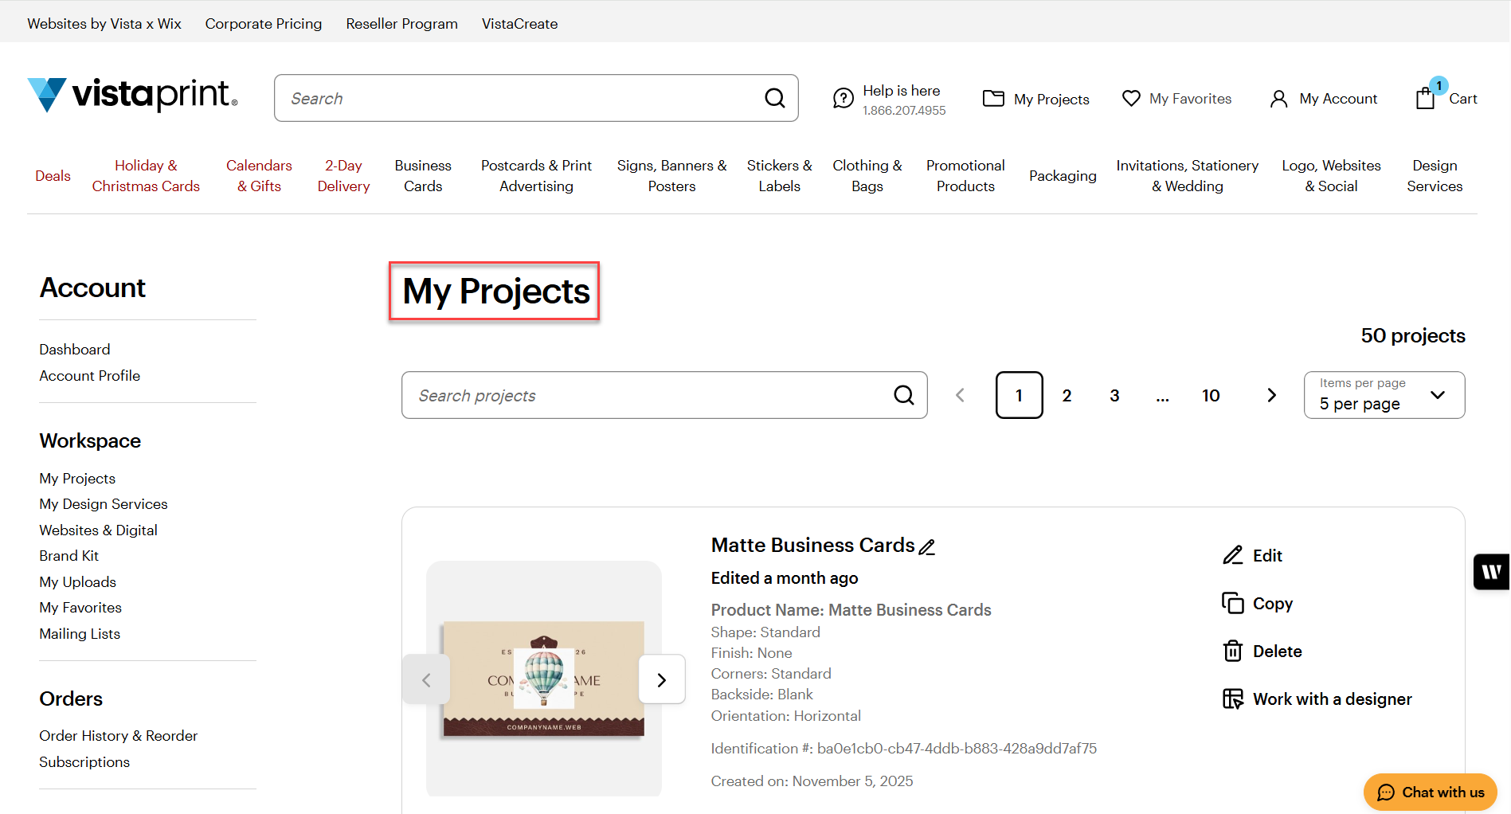This screenshot has width=1511, height=814.
Task: Open Design Services menu
Action: click(1435, 176)
